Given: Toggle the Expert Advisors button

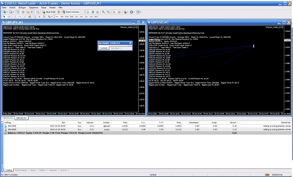Looking at the screenshot, I should (71, 12).
